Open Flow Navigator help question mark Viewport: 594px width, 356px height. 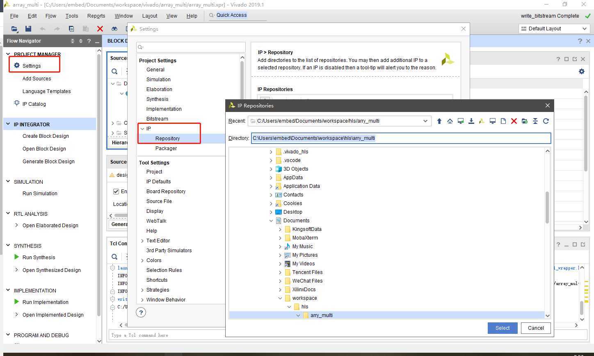pyautogui.click(x=89, y=41)
